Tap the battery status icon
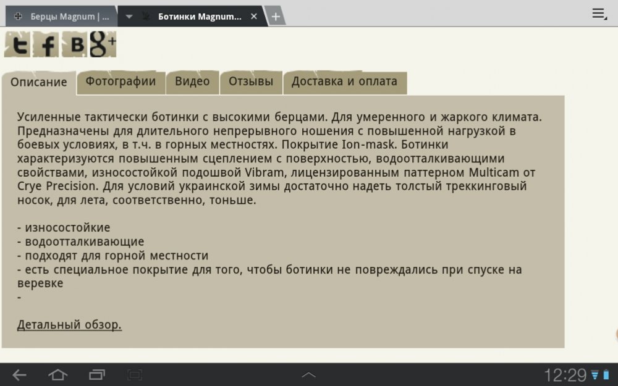The image size is (618, 386). pyautogui.click(x=606, y=375)
